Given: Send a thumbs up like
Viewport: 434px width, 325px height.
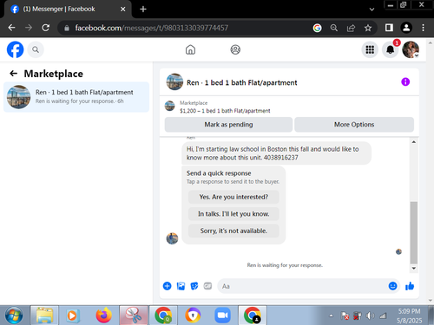Looking at the screenshot, I should pos(410,286).
